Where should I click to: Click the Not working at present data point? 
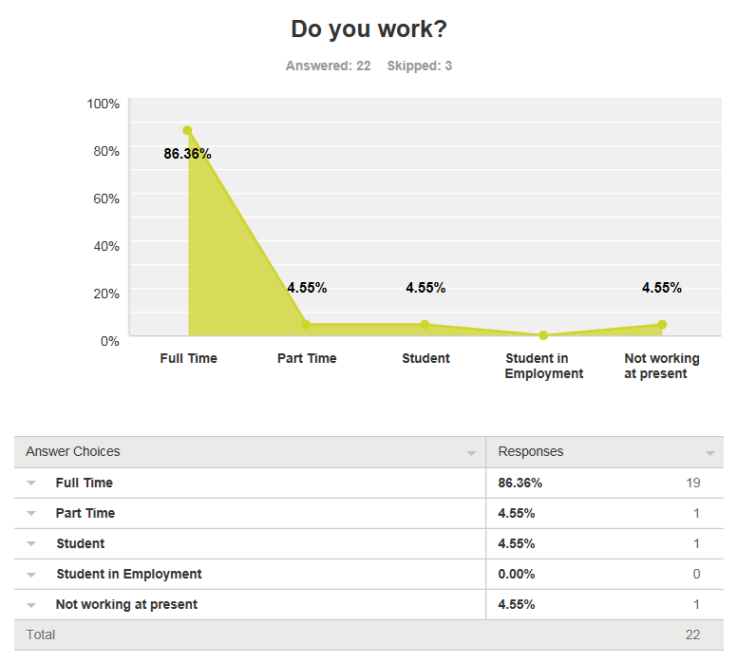click(662, 325)
